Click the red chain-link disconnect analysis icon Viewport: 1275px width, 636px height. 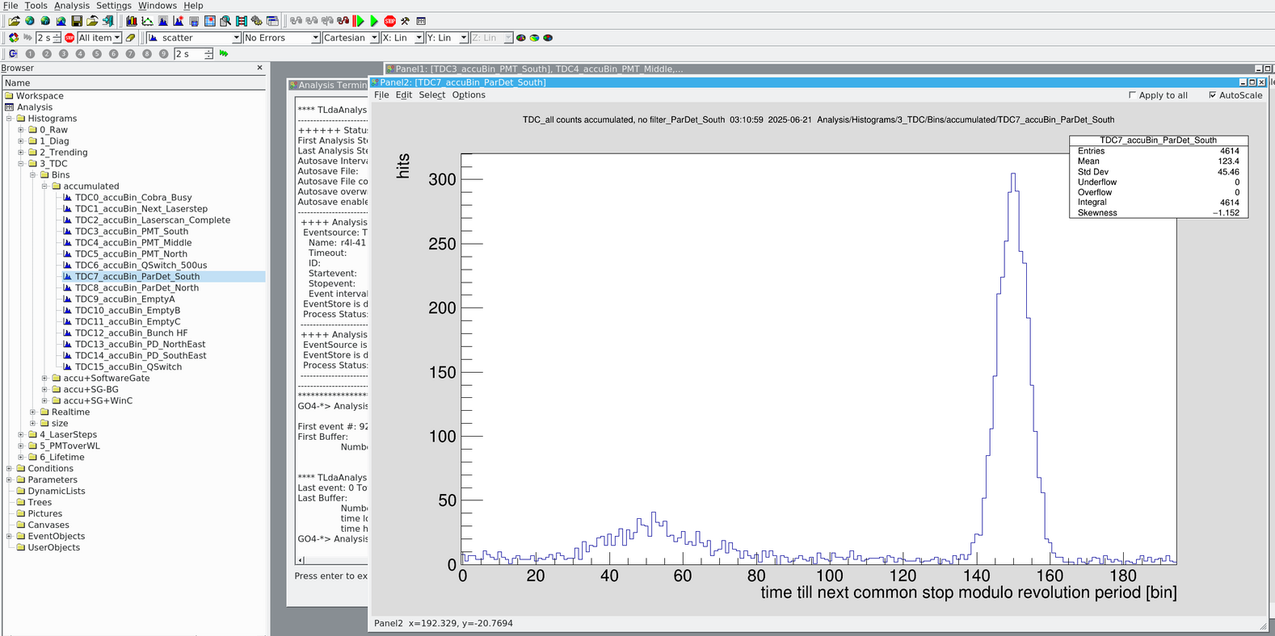(343, 21)
